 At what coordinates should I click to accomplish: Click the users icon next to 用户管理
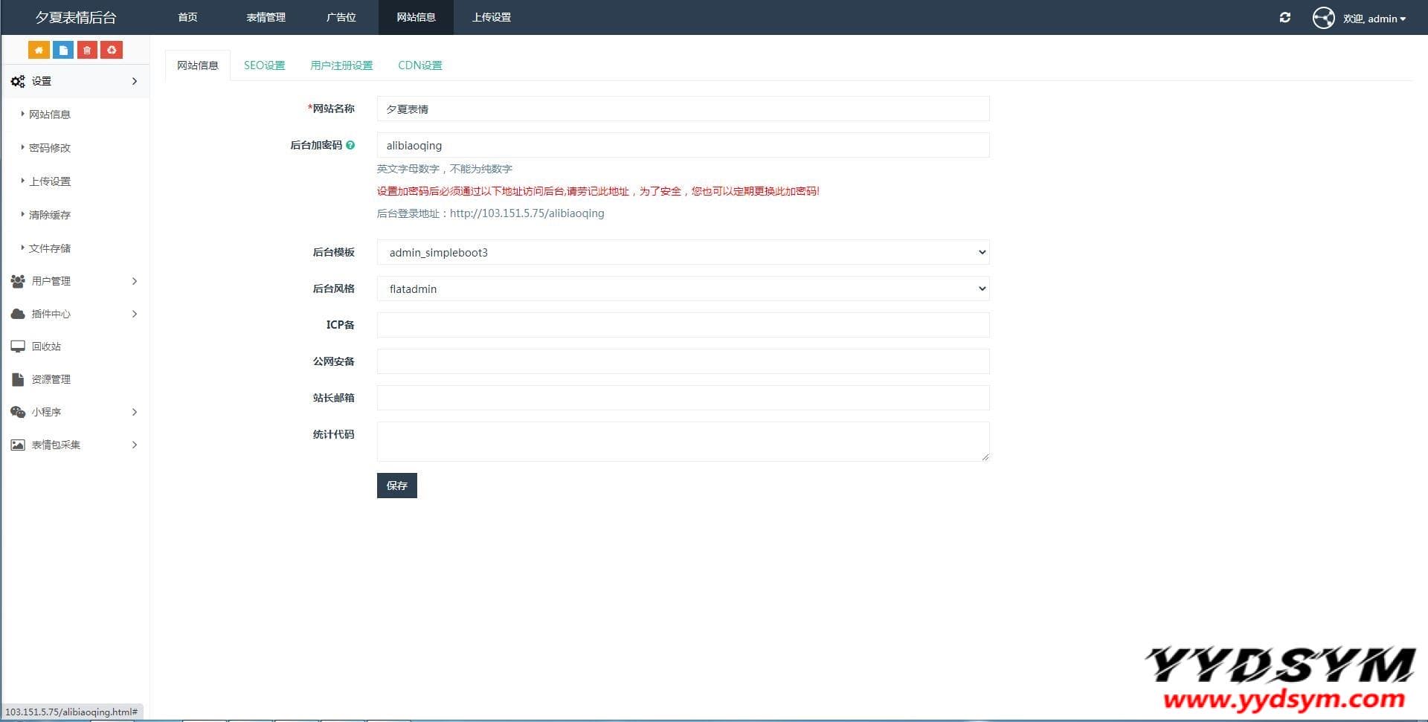pyautogui.click(x=18, y=281)
